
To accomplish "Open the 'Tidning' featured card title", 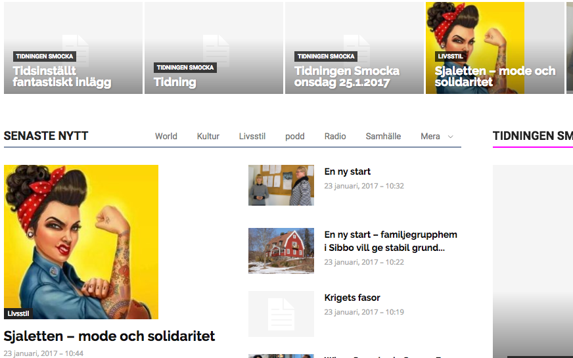I will [175, 82].
